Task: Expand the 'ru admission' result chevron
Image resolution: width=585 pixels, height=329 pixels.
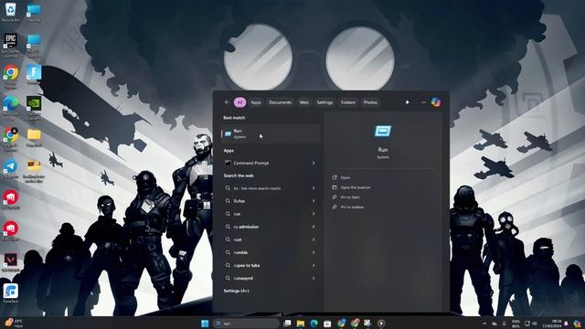Action: (314, 227)
